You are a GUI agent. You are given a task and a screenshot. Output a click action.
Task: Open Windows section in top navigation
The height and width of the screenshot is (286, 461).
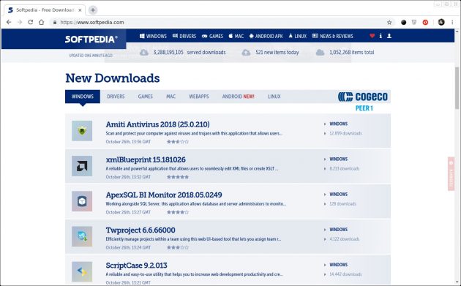click(x=153, y=36)
